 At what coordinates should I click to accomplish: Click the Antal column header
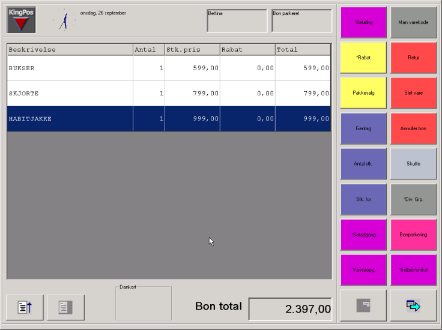click(x=149, y=50)
